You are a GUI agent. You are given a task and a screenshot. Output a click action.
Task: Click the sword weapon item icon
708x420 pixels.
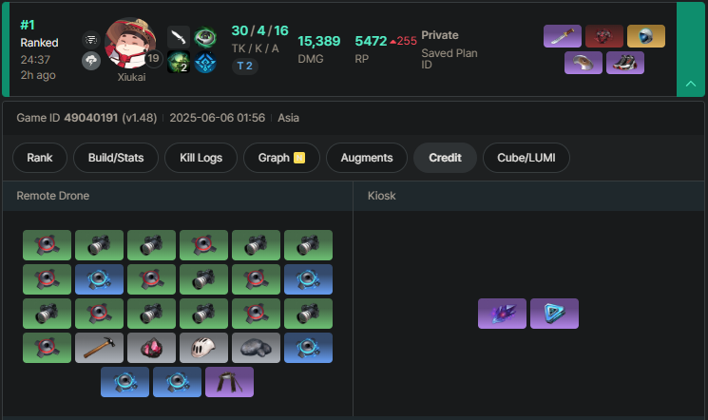563,36
